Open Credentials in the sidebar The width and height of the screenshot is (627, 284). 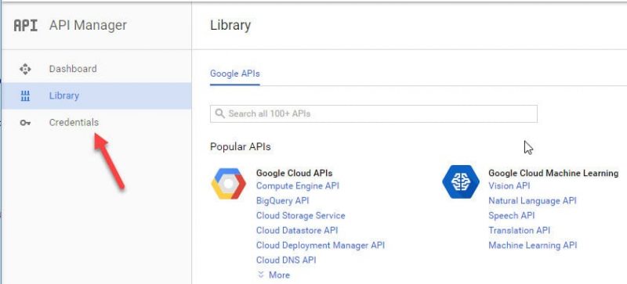(96, 123)
